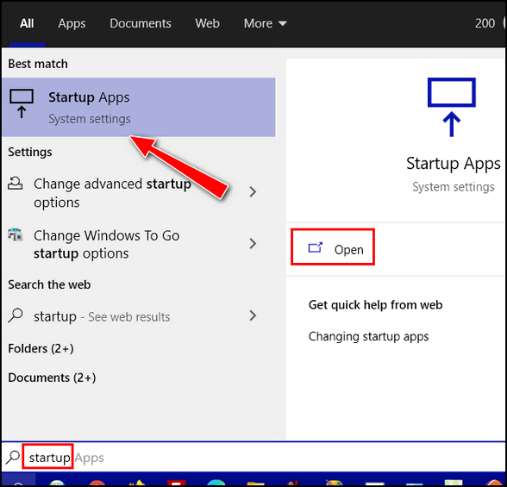
Task: Open the Documents search tab
Action: point(141,23)
